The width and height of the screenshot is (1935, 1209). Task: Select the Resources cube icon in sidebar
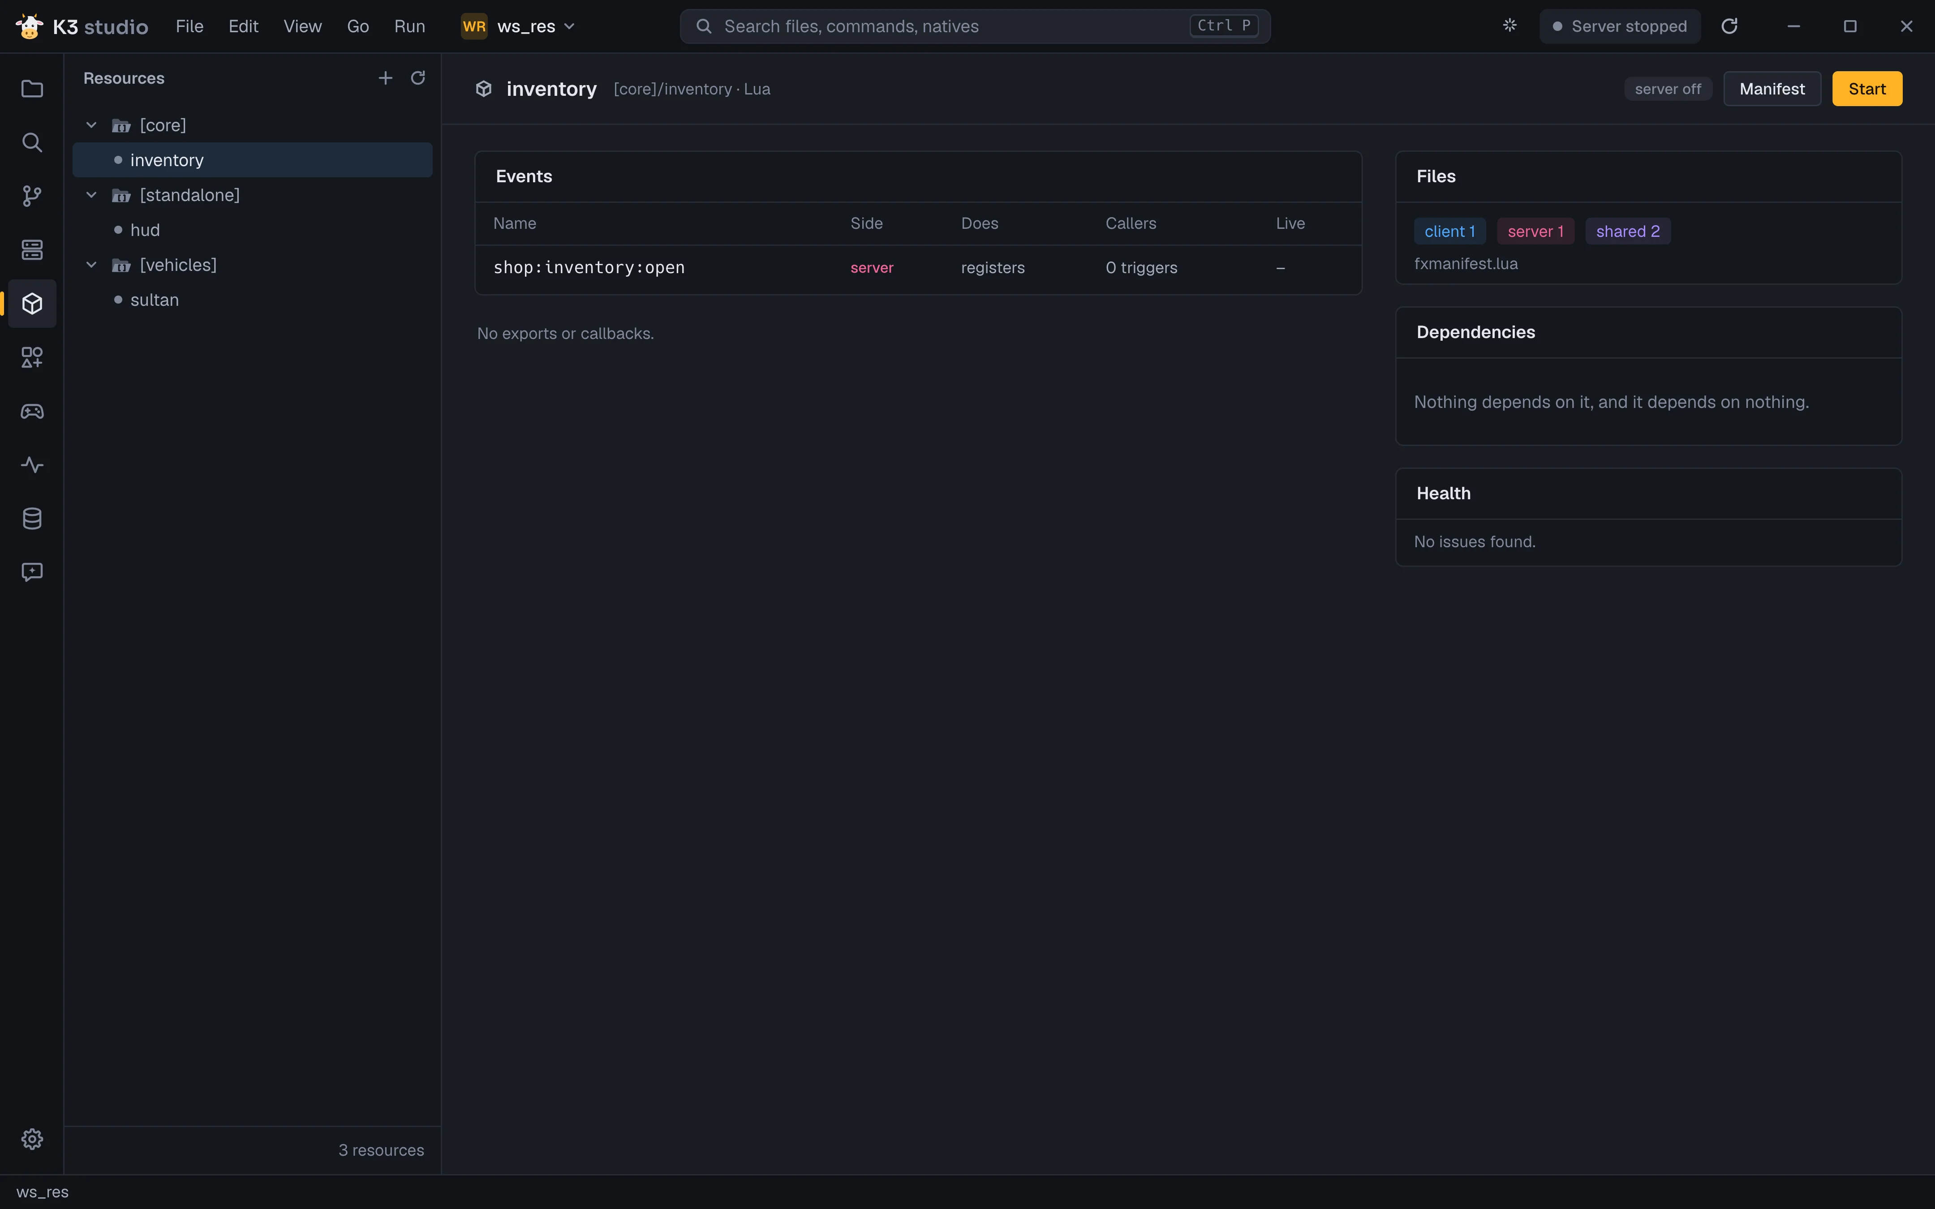32,303
